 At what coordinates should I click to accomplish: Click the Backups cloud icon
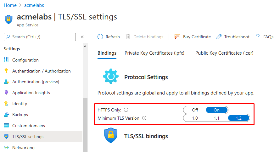6,115
